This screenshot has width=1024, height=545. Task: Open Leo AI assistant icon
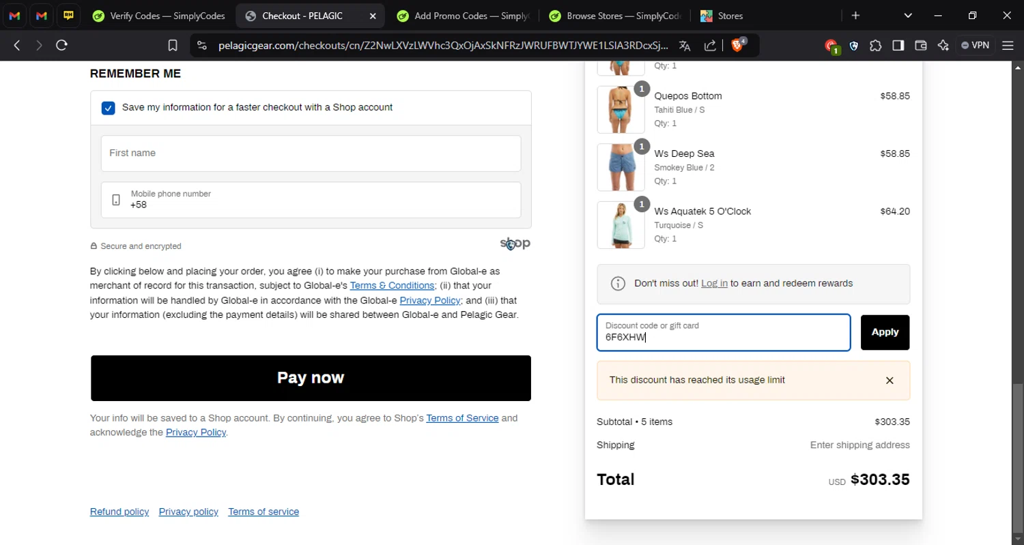click(943, 46)
